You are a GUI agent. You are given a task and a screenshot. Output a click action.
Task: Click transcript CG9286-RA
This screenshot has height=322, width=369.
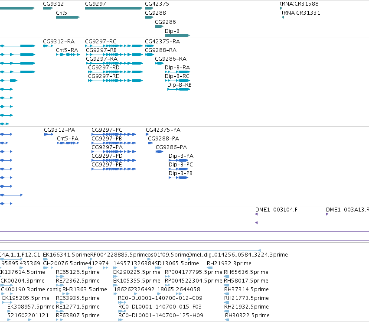(x=170, y=59)
